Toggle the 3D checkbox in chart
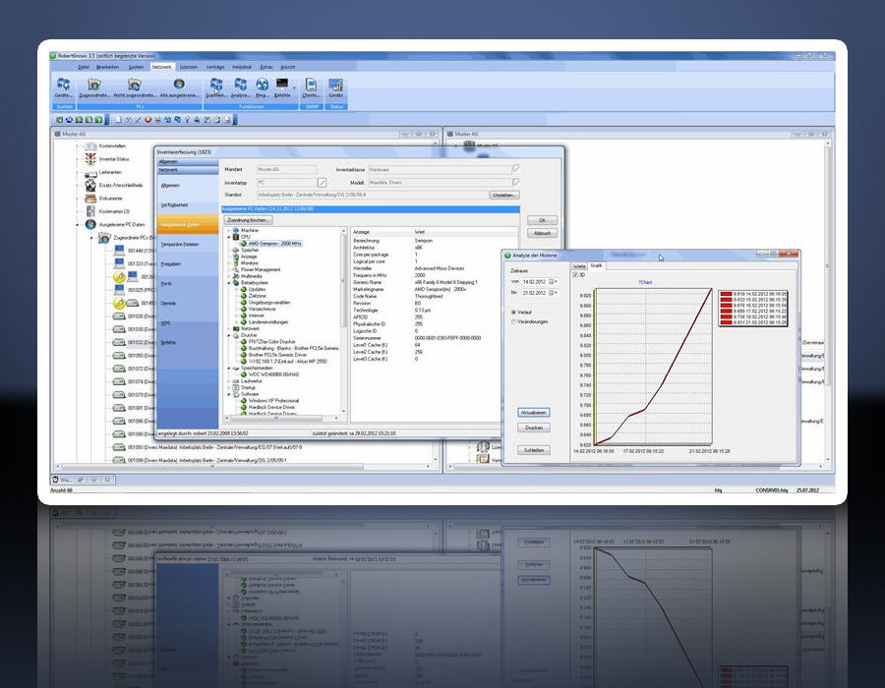885x688 pixels. (x=575, y=274)
